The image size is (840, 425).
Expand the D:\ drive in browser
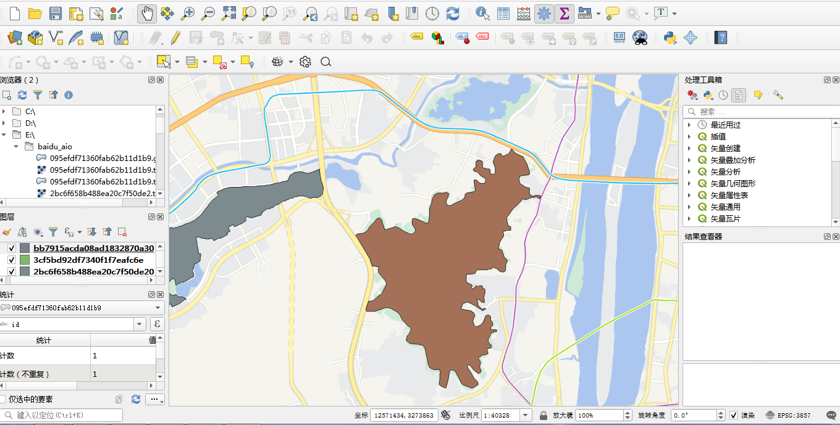click(x=3, y=123)
